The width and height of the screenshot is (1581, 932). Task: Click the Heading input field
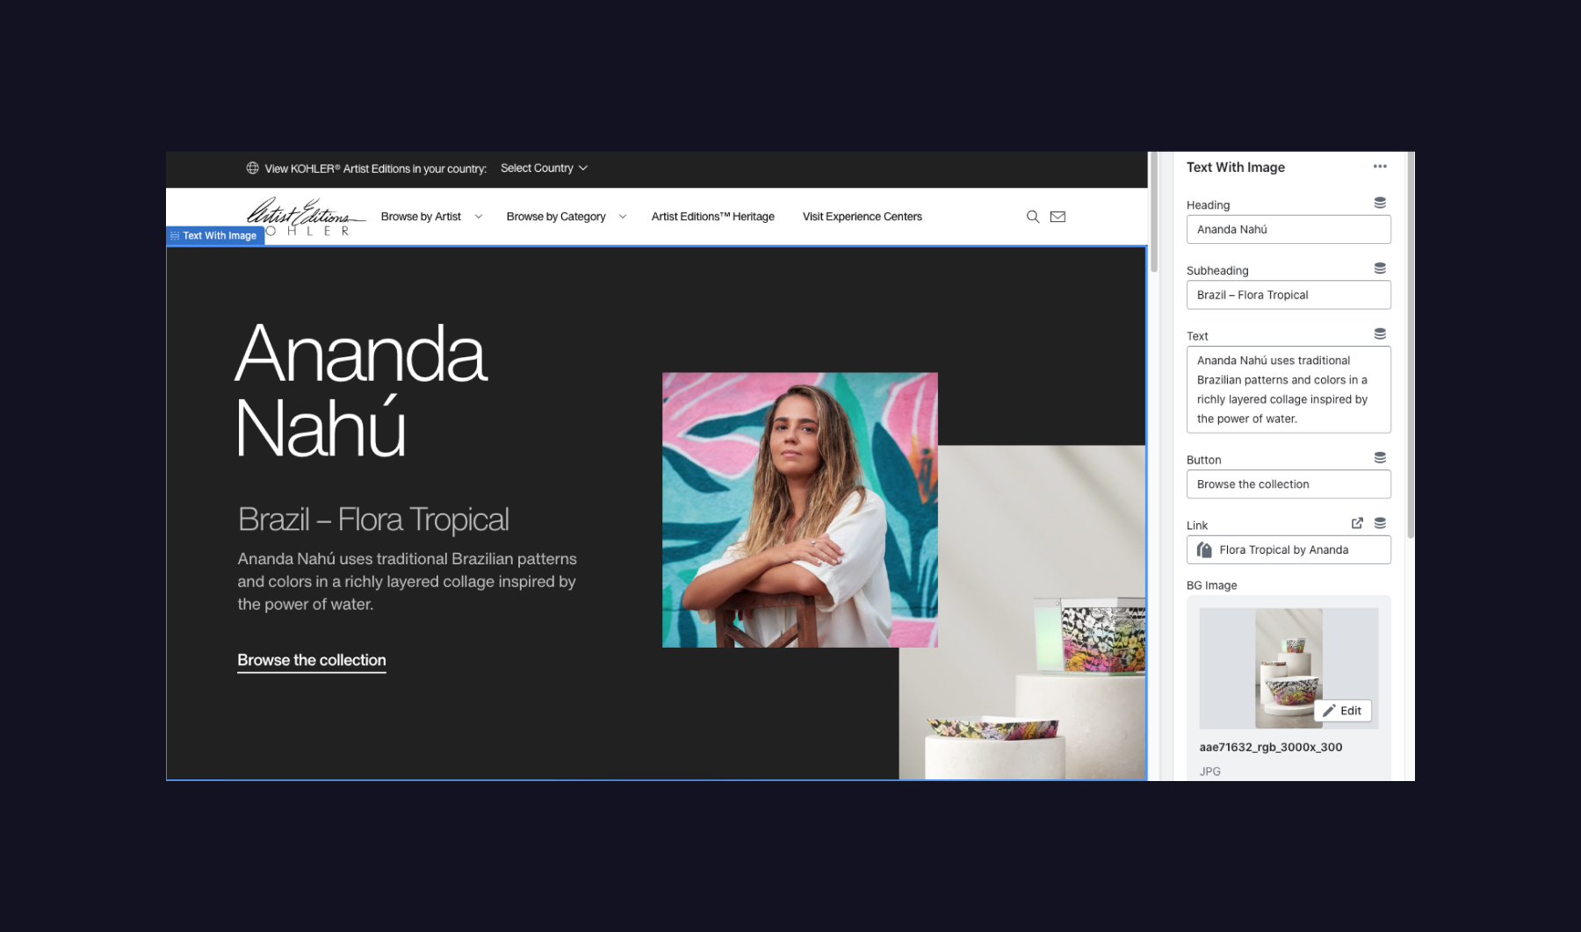1288,230
